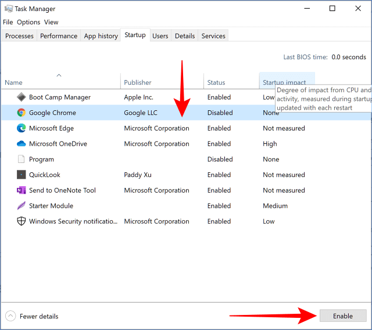
Task: Minimize the Task Manager window
Action: click(307, 9)
